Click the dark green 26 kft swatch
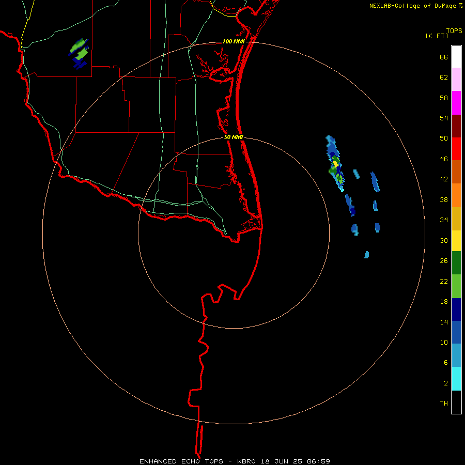The width and height of the screenshot is (465, 465). (456, 263)
